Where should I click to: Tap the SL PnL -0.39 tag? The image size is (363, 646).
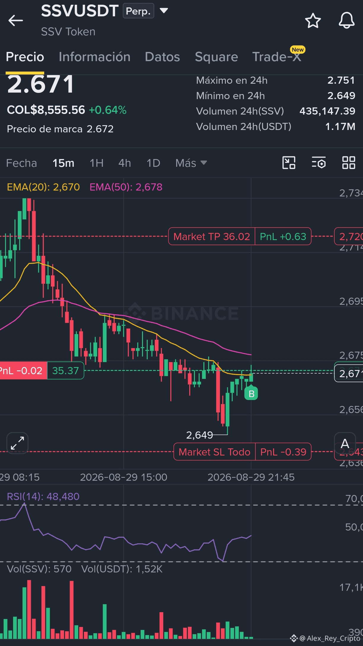[x=283, y=452]
